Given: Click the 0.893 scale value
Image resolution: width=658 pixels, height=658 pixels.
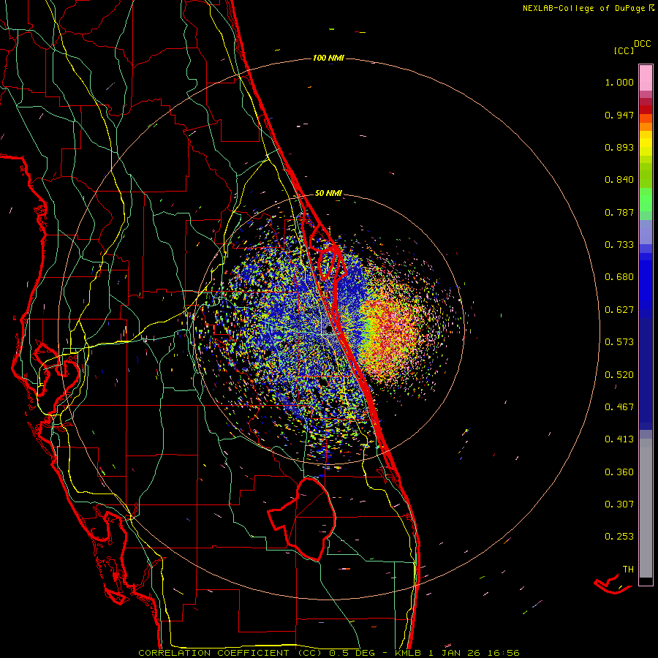Looking at the screenshot, I should pyautogui.click(x=619, y=147).
